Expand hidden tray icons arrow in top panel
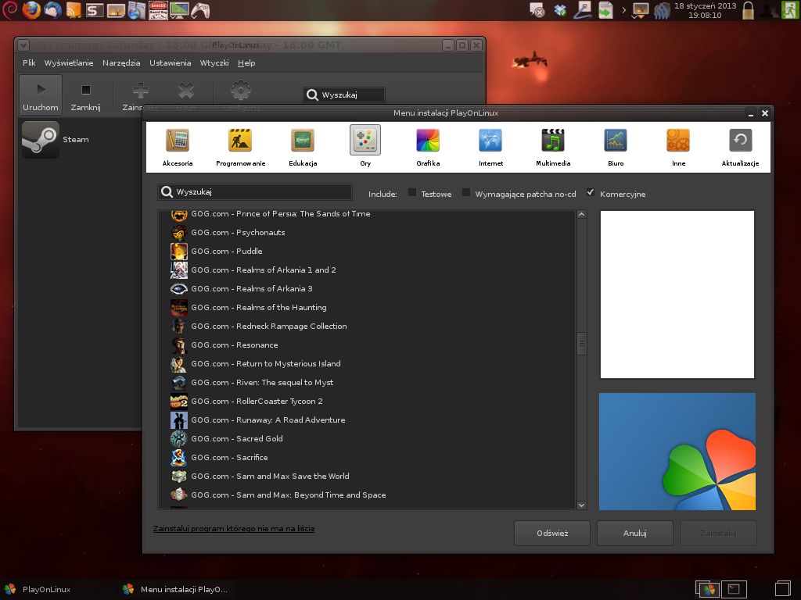Image resolution: width=801 pixels, height=600 pixels. [623, 10]
